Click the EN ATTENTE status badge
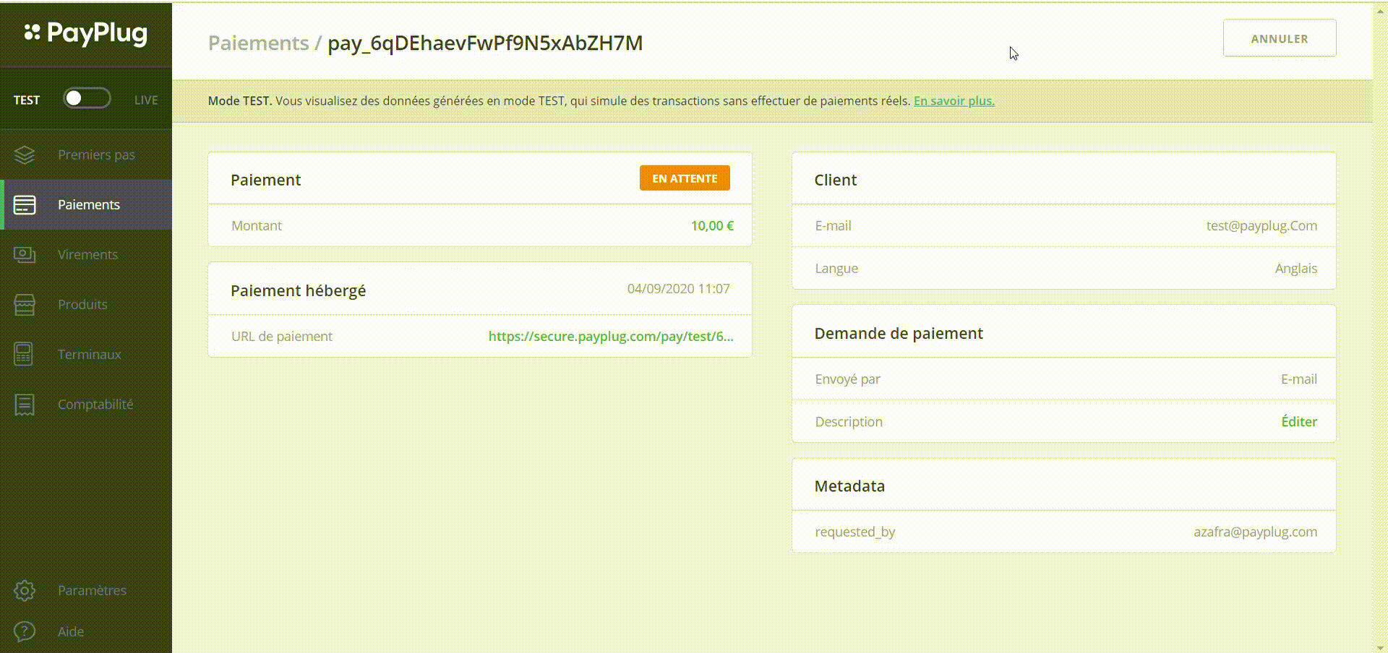 point(685,178)
